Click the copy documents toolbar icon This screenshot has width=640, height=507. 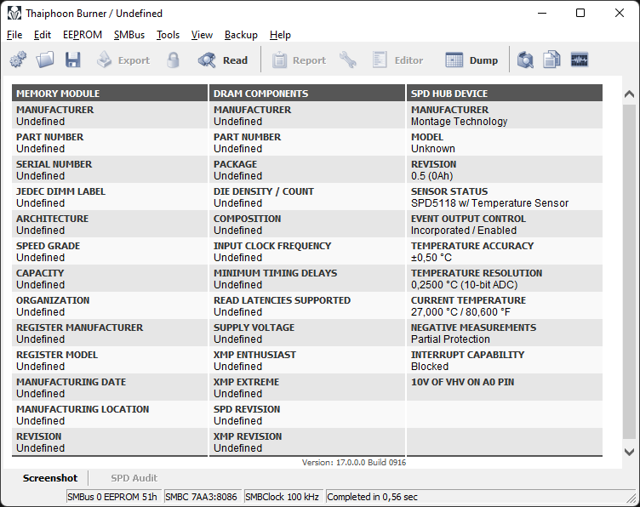point(551,60)
